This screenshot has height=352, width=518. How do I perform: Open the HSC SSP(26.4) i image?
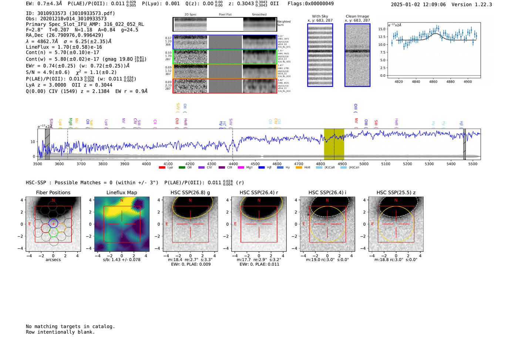point(327,224)
